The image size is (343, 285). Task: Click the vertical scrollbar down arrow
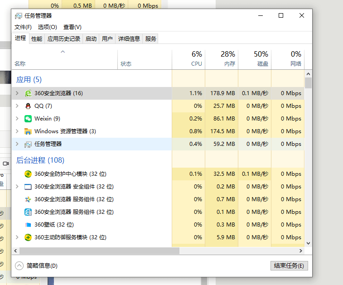[309, 243]
